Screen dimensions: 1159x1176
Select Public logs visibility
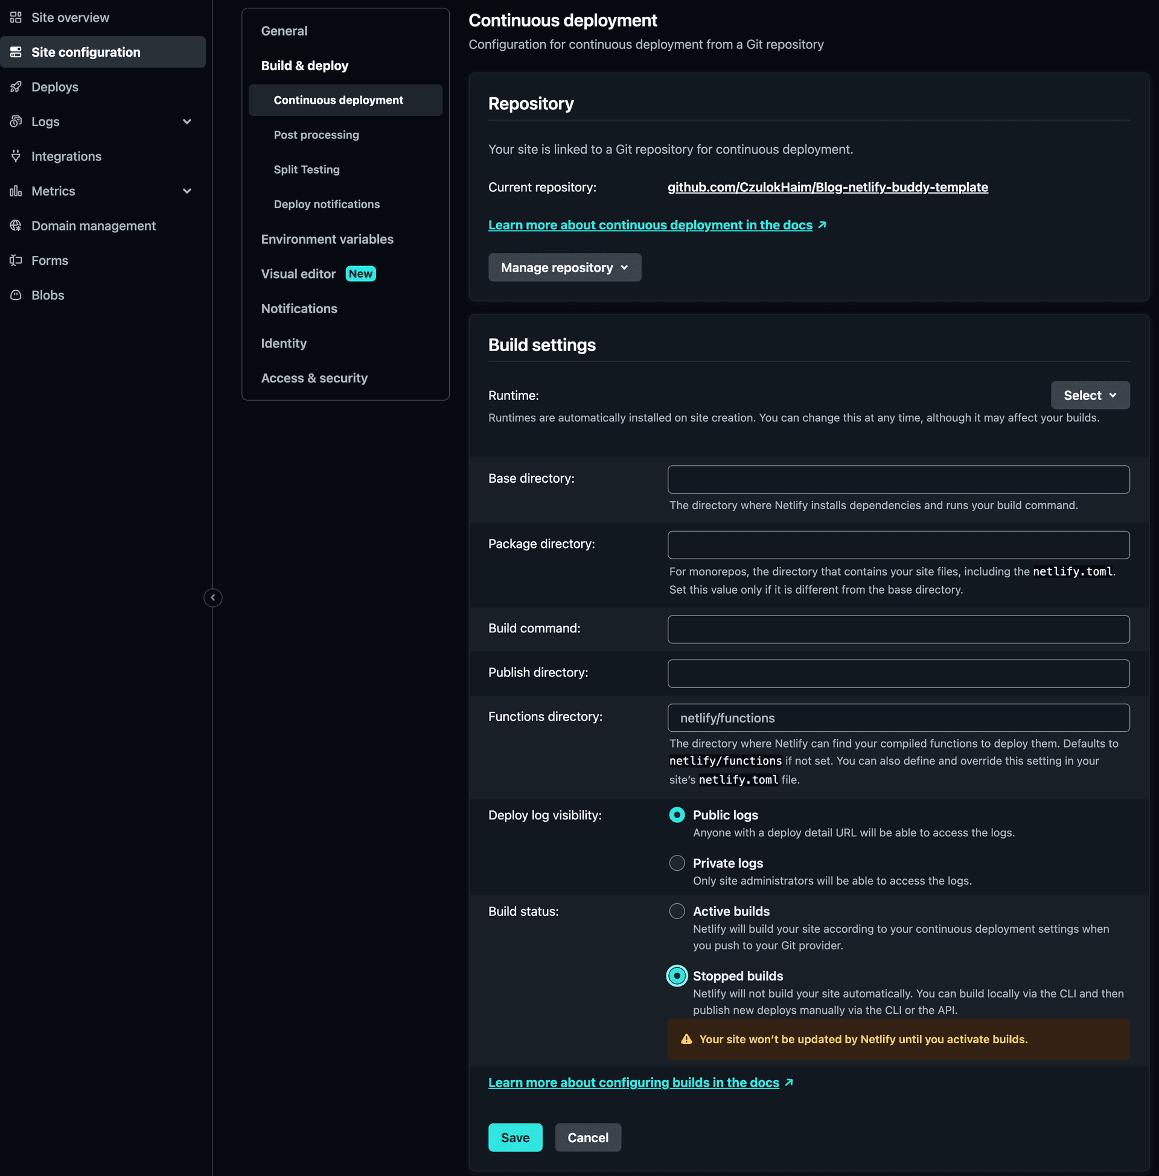(x=676, y=815)
